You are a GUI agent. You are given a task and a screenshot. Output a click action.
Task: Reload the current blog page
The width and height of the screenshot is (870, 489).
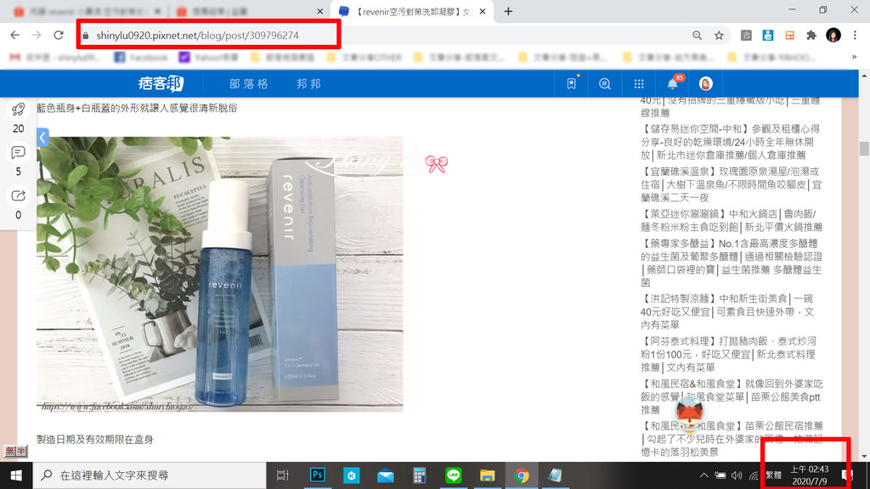coord(59,35)
